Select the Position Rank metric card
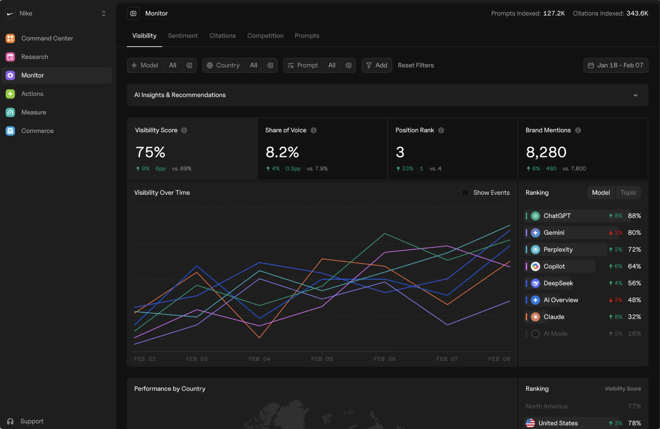 (x=453, y=149)
